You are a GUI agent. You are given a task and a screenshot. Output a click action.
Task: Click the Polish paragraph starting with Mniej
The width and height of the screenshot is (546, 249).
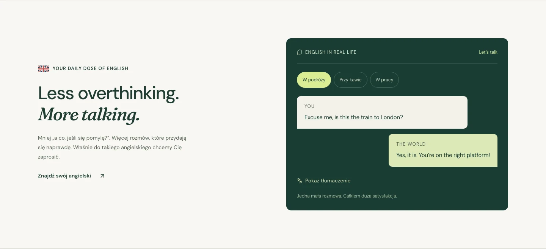(112, 147)
